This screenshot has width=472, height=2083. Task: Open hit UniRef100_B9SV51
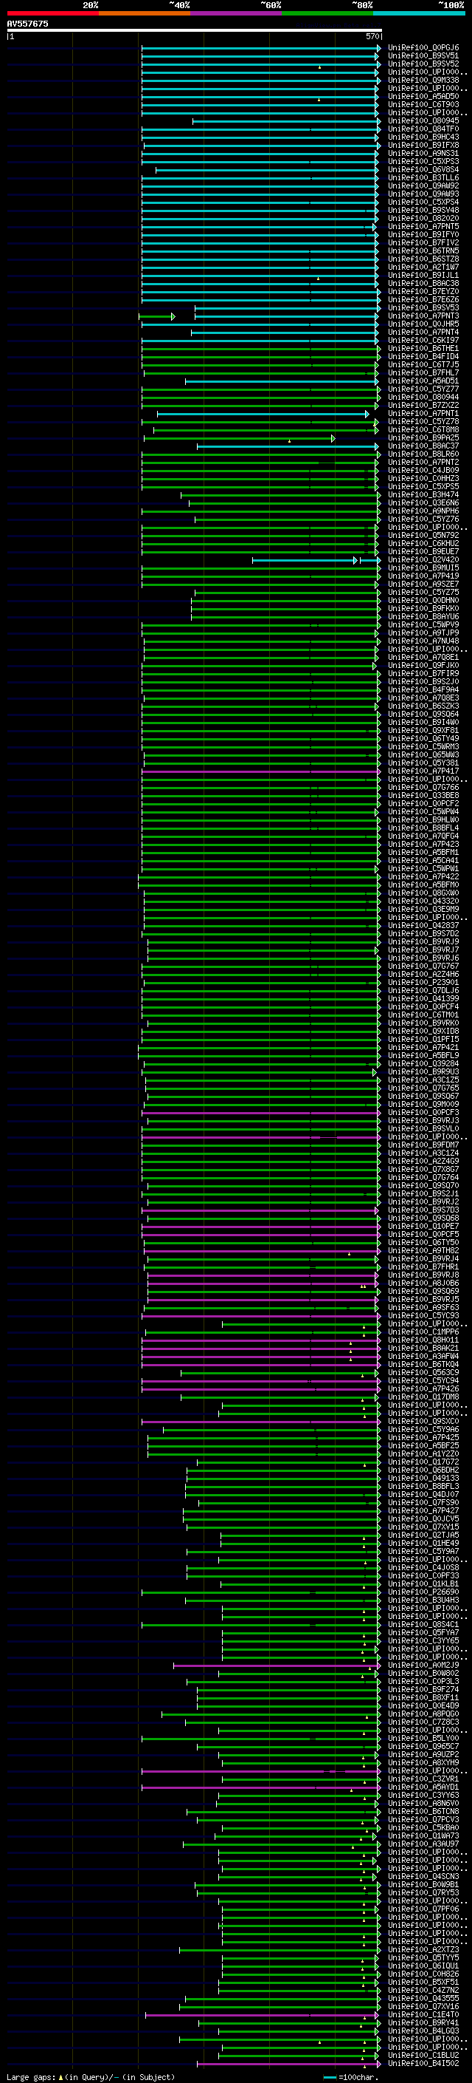[x=423, y=56]
